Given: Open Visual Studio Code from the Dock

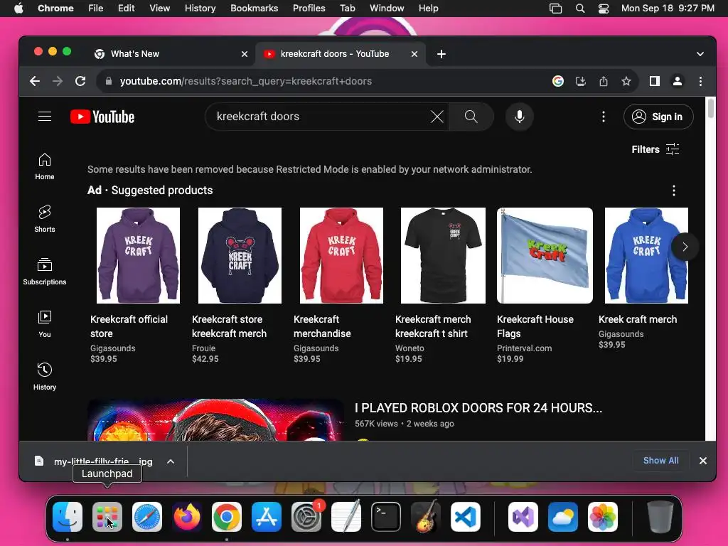Looking at the screenshot, I should (465, 517).
